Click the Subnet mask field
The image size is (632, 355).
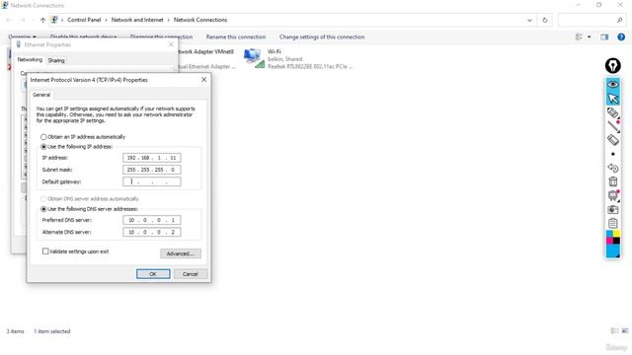pos(151,170)
